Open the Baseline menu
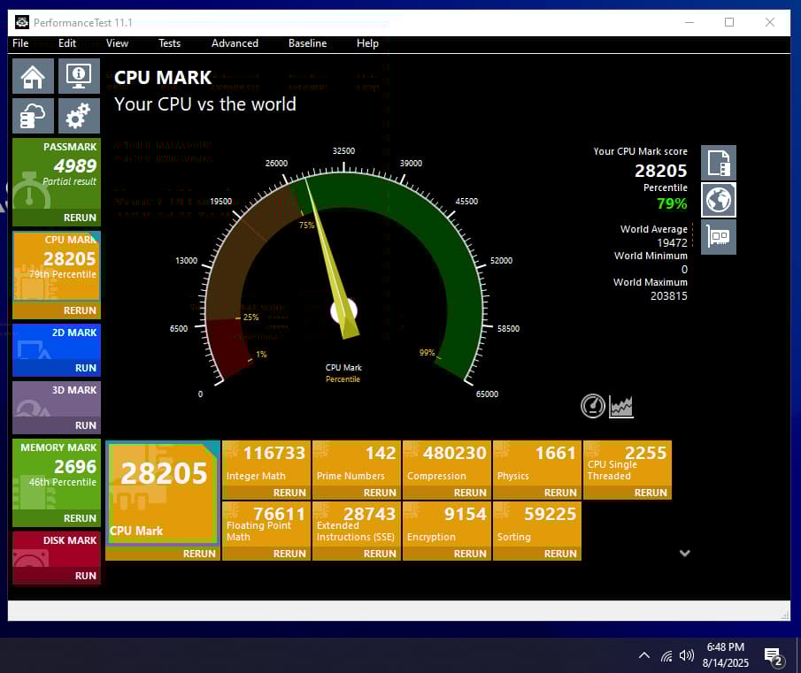 point(307,43)
